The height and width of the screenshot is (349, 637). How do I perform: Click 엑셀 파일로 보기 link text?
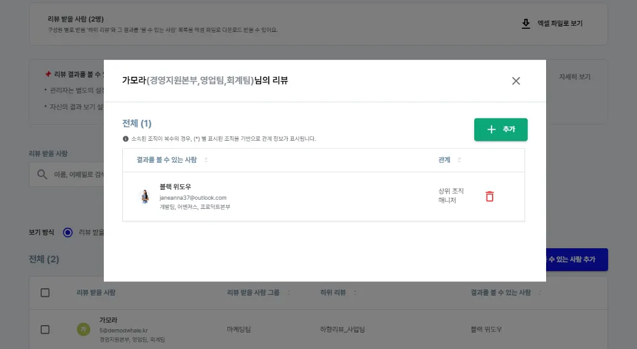coord(560,23)
